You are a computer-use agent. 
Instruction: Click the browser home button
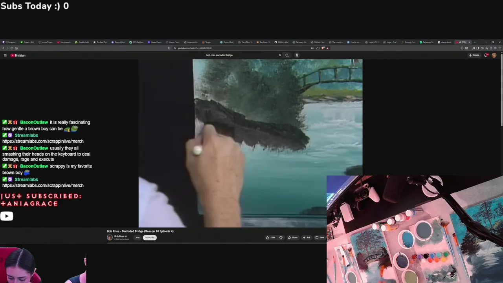16,48
